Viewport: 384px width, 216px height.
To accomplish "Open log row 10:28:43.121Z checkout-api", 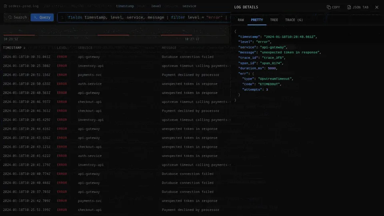I will (x=115, y=147).
